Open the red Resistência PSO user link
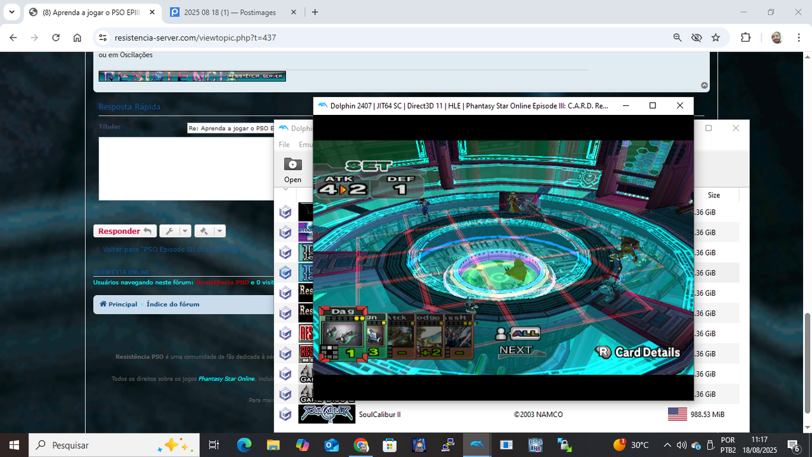The width and height of the screenshot is (812, 457). [223, 282]
